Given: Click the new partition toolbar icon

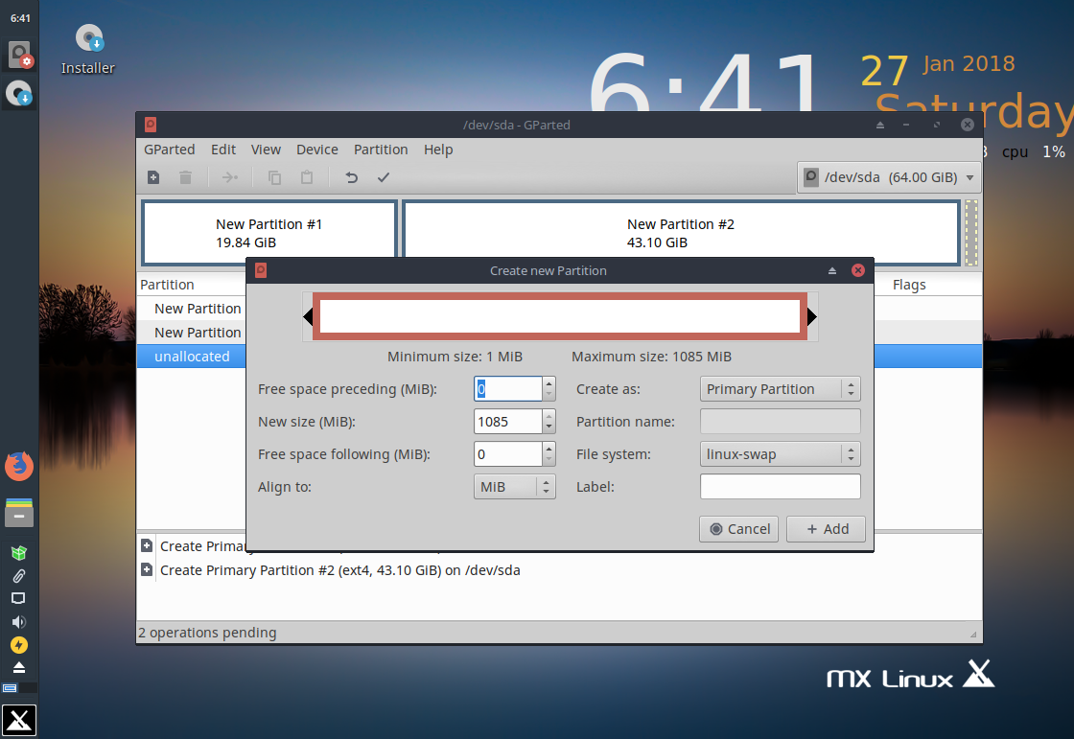Looking at the screenshot, I should pos(153,177).
